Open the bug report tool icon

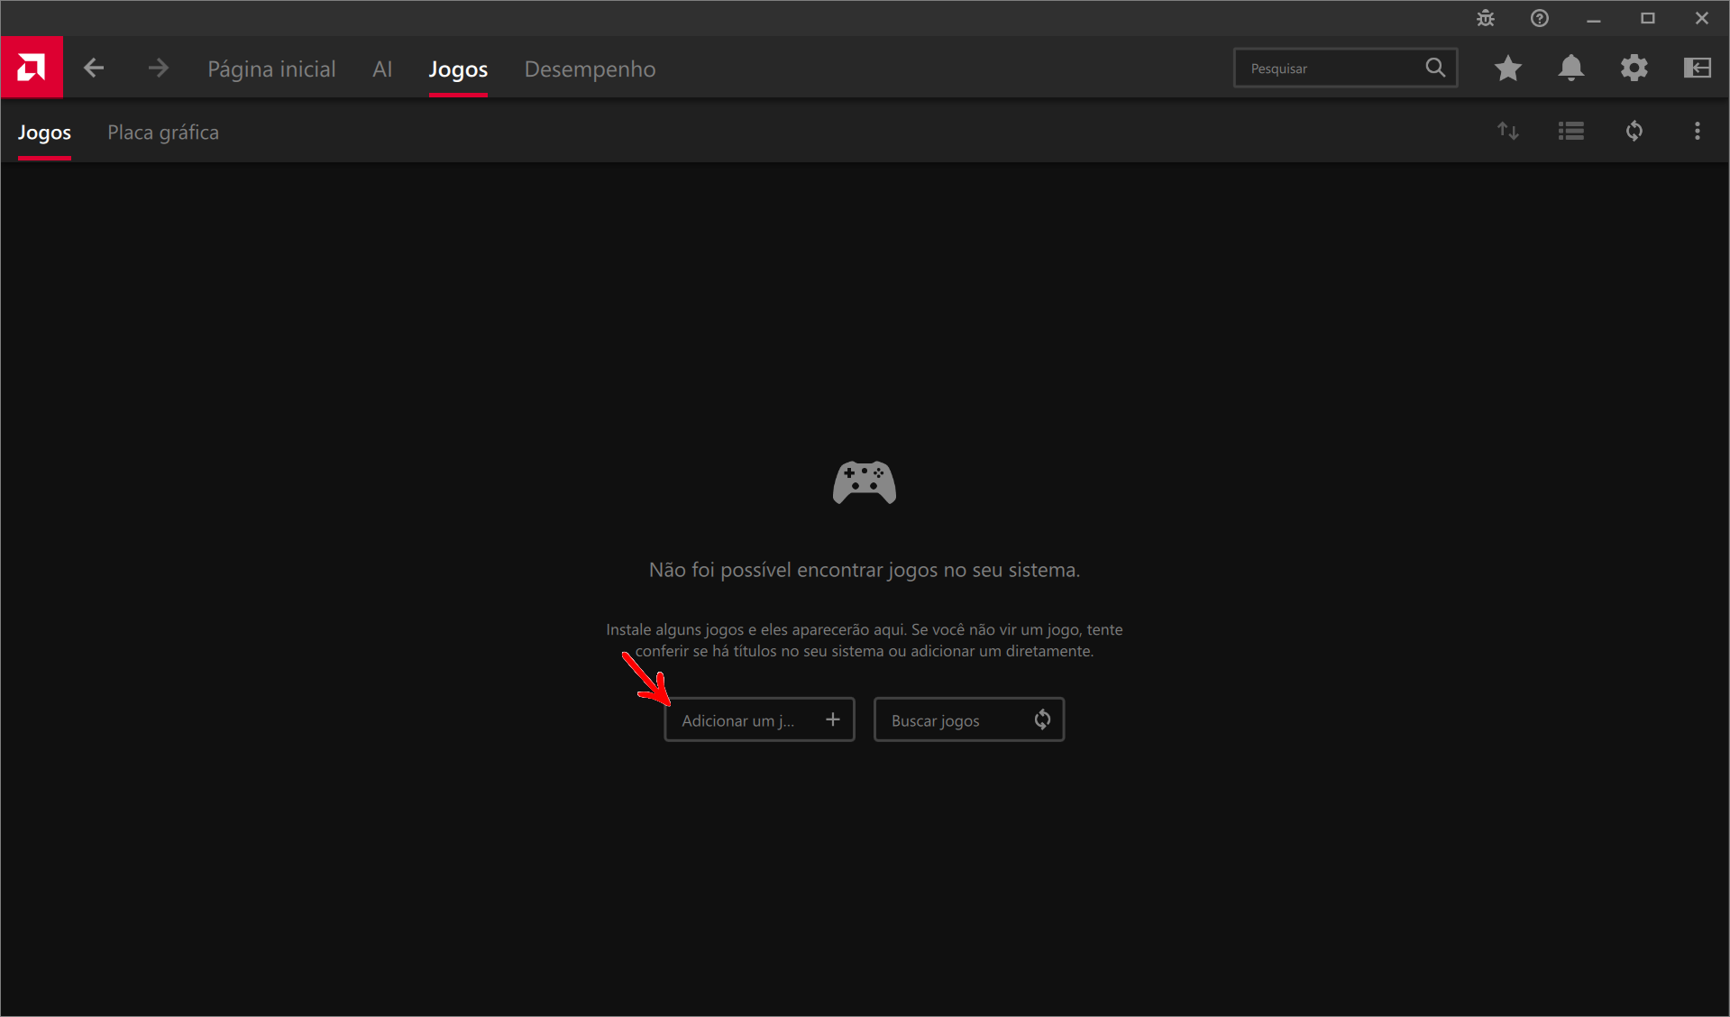click(x=1486, y=18)
